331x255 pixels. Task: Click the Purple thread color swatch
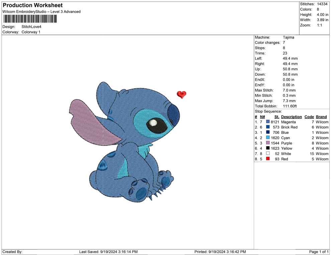(x=268, y=143)
